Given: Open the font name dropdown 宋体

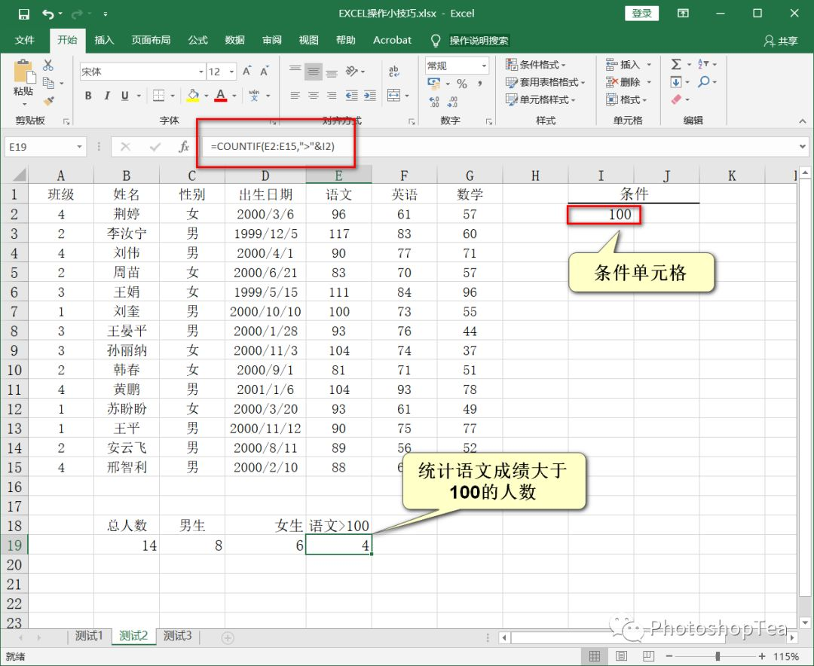Looking at the screenshot, I should pos(201,72).
